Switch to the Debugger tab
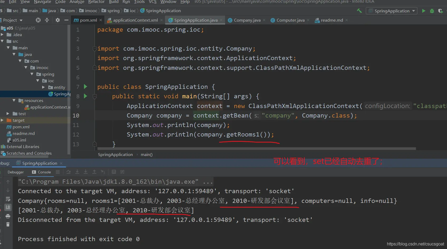The height and width of the screenshot is (249, 447). [16, 172]
